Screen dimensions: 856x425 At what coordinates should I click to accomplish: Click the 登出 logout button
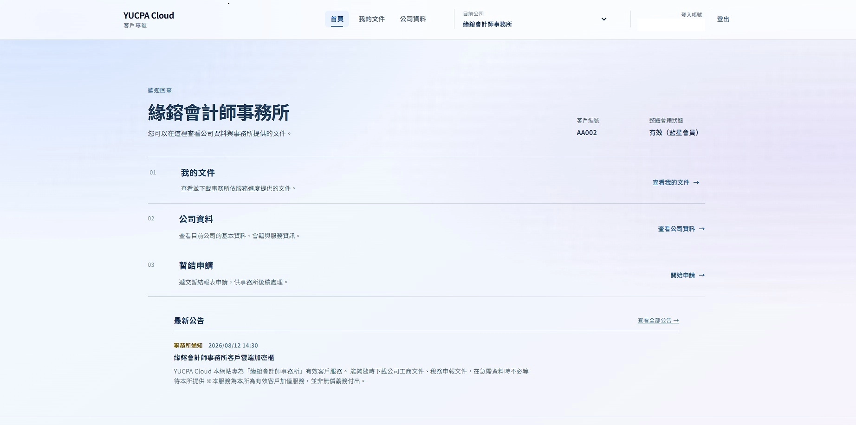pos(723,19)
